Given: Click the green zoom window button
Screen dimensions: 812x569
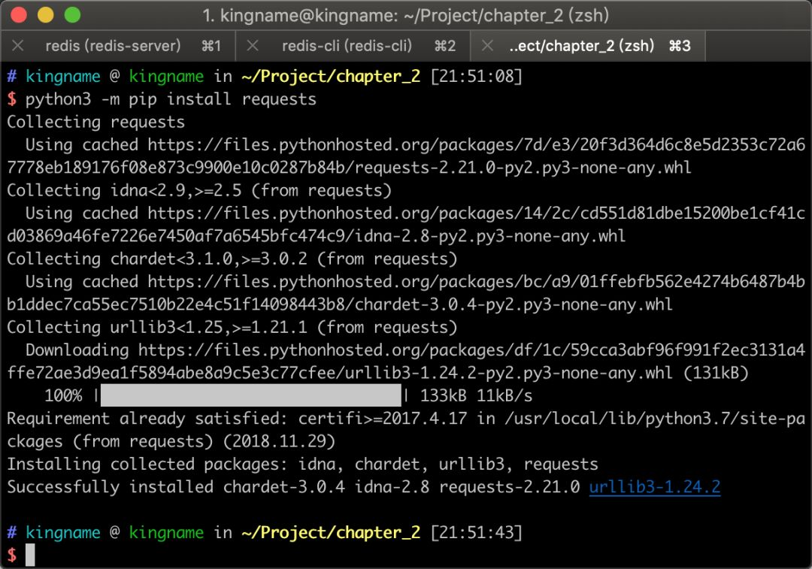Looking at the screenshot, I should pos(72,15).
